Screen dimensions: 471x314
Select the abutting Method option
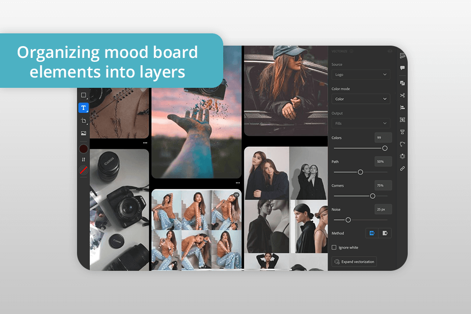click(385, 233)
